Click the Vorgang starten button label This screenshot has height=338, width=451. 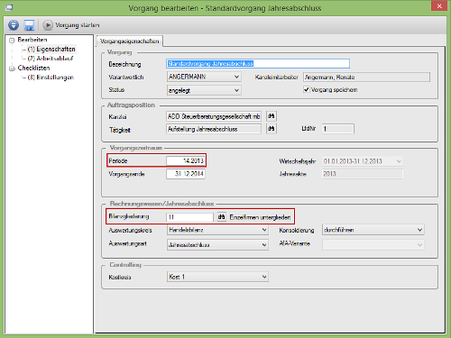coord(78,25)
